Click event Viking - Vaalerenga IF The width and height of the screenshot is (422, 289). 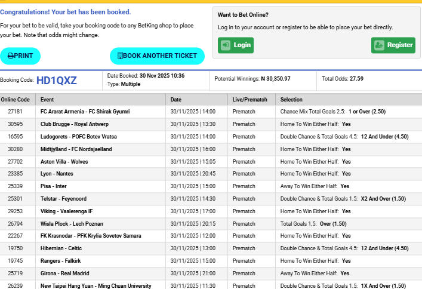coord(66,211)
